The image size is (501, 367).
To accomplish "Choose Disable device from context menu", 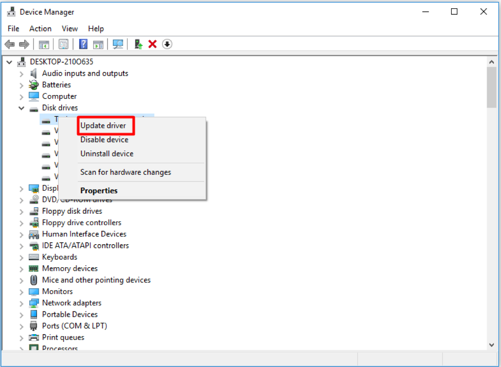I will tap(104, 140).
